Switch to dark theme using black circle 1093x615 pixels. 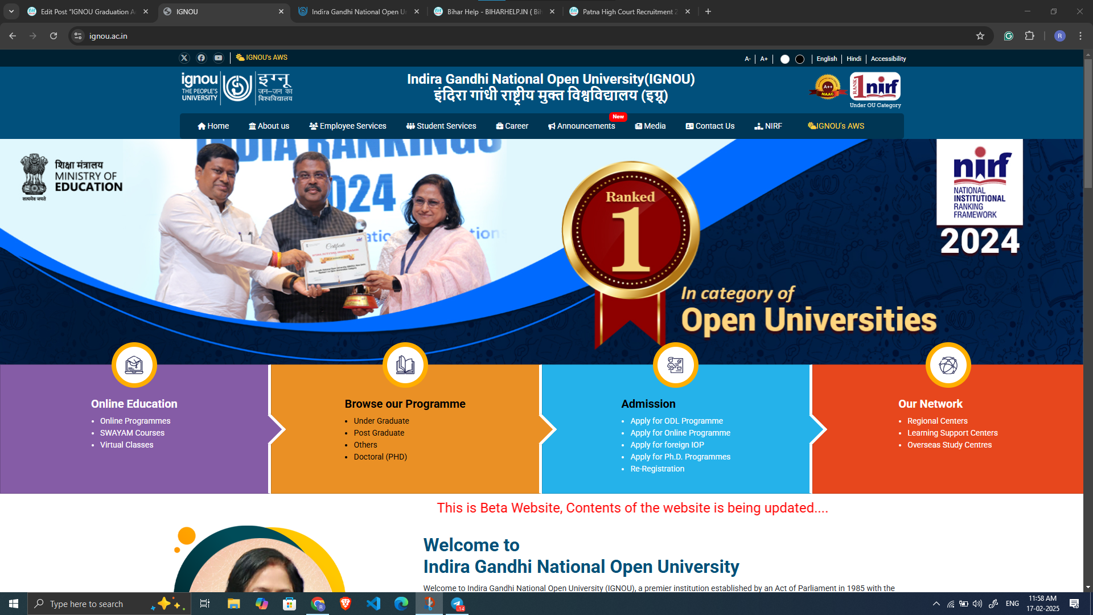click(799, 59)
